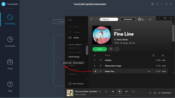Go forward in Spotify navigation
This screenshot has height=98, width=175.
tap(96, 19)
